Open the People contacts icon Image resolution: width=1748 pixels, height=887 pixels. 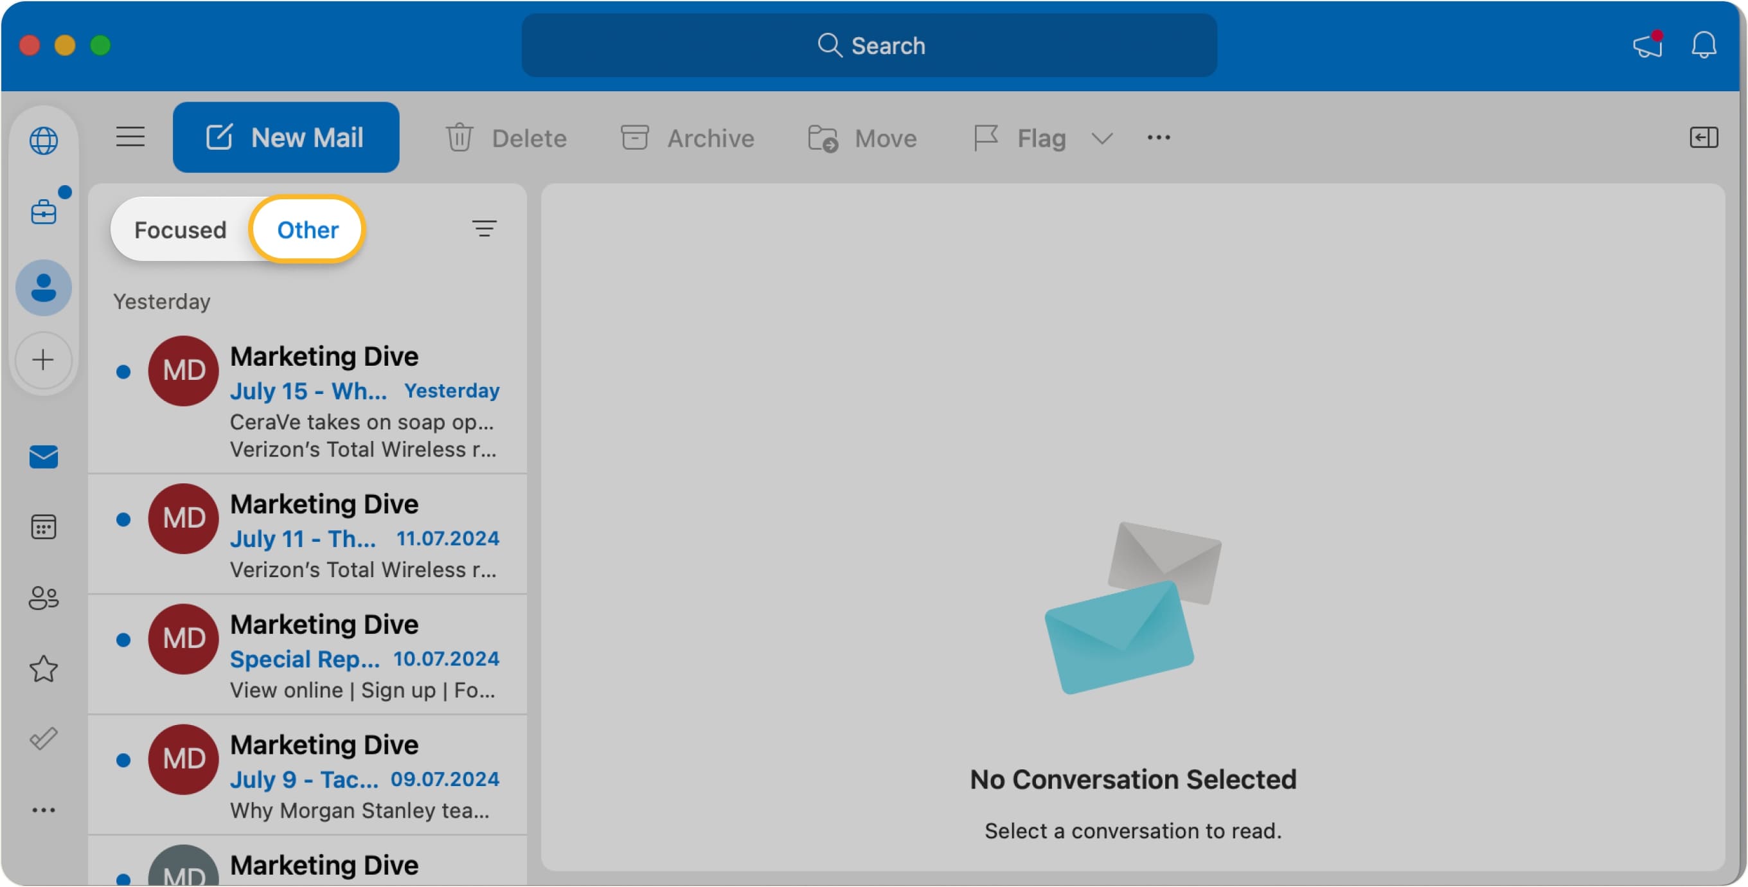(44, 598)
